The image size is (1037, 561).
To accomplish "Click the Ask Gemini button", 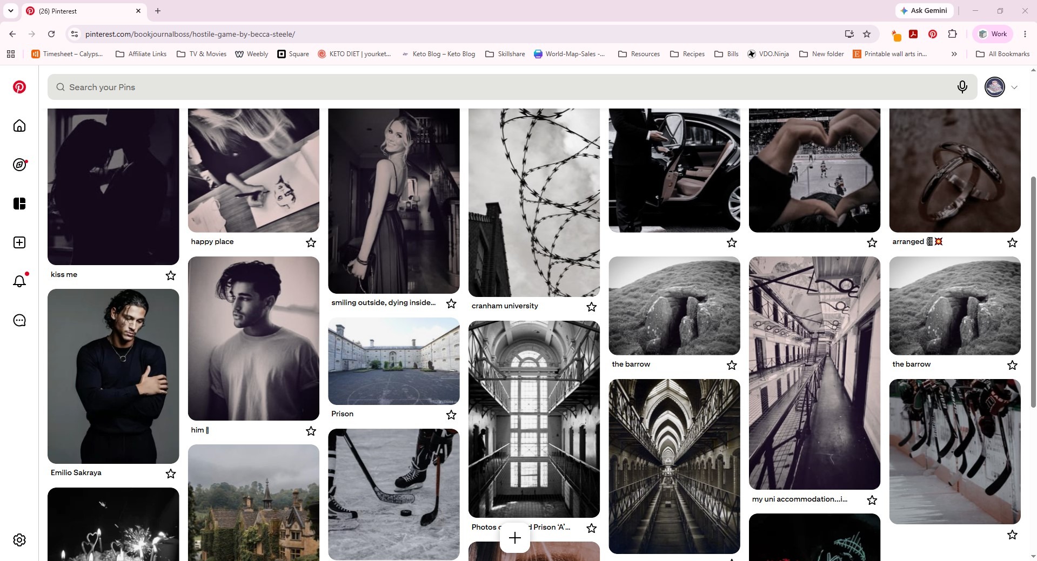I will click(x=924, y=11).
